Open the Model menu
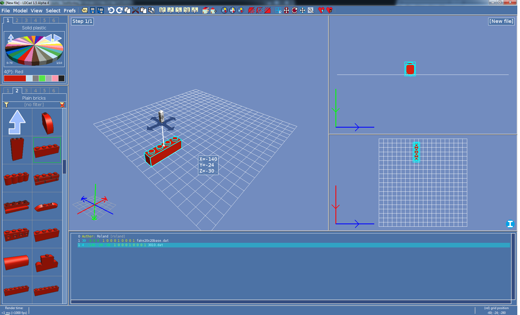Image resolution: width=520 pixels, height=315 pixels. 20,10
